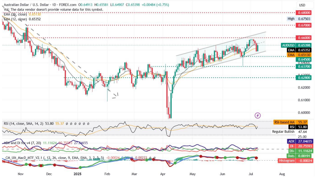Image resolution: width=317 pixels, height=180 pixels.
Task: Click the change value +0.00484 (+0.75%)
Action: pyautogui.click(x=155, y=5)
